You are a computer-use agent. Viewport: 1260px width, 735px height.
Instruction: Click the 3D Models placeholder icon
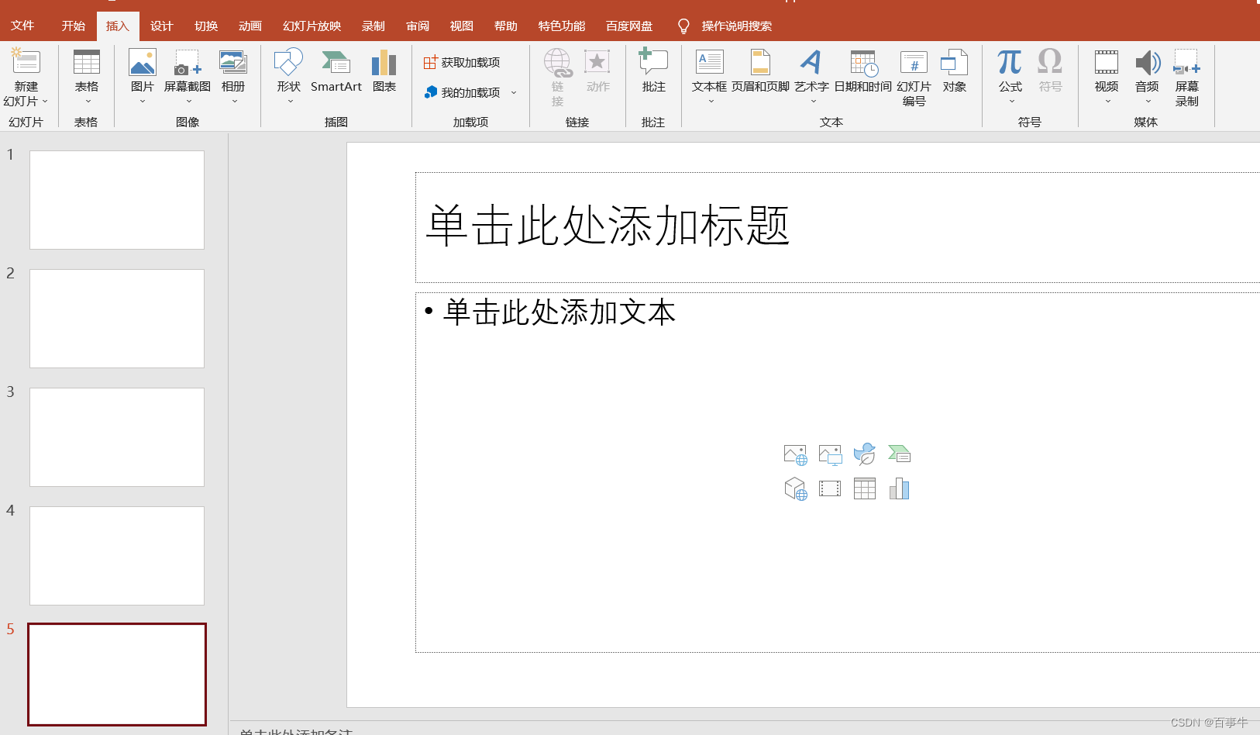pyautogui.click(x=795, y=489)
